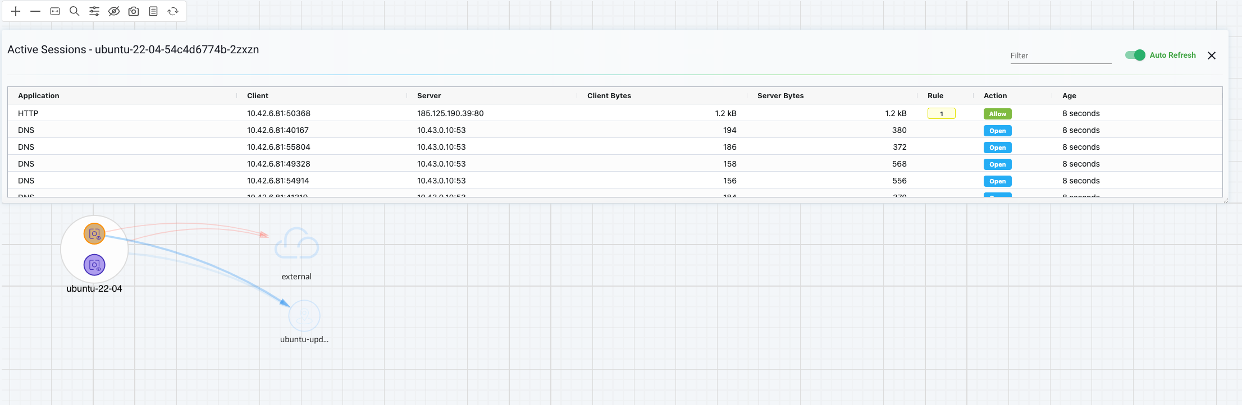Image resolution: width=1242 pixels, height=405 pixels.
Task: Select the orange container node
Action: [x=94, y=233]
